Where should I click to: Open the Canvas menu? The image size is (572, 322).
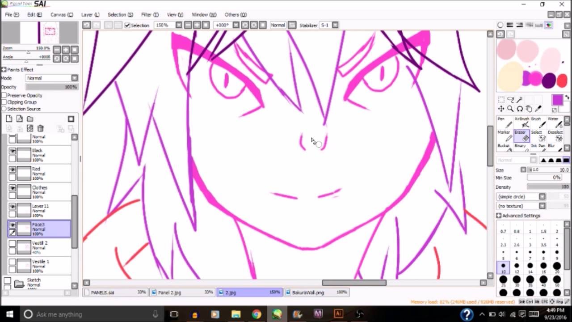pyautogui.click(x=62, y=15)
